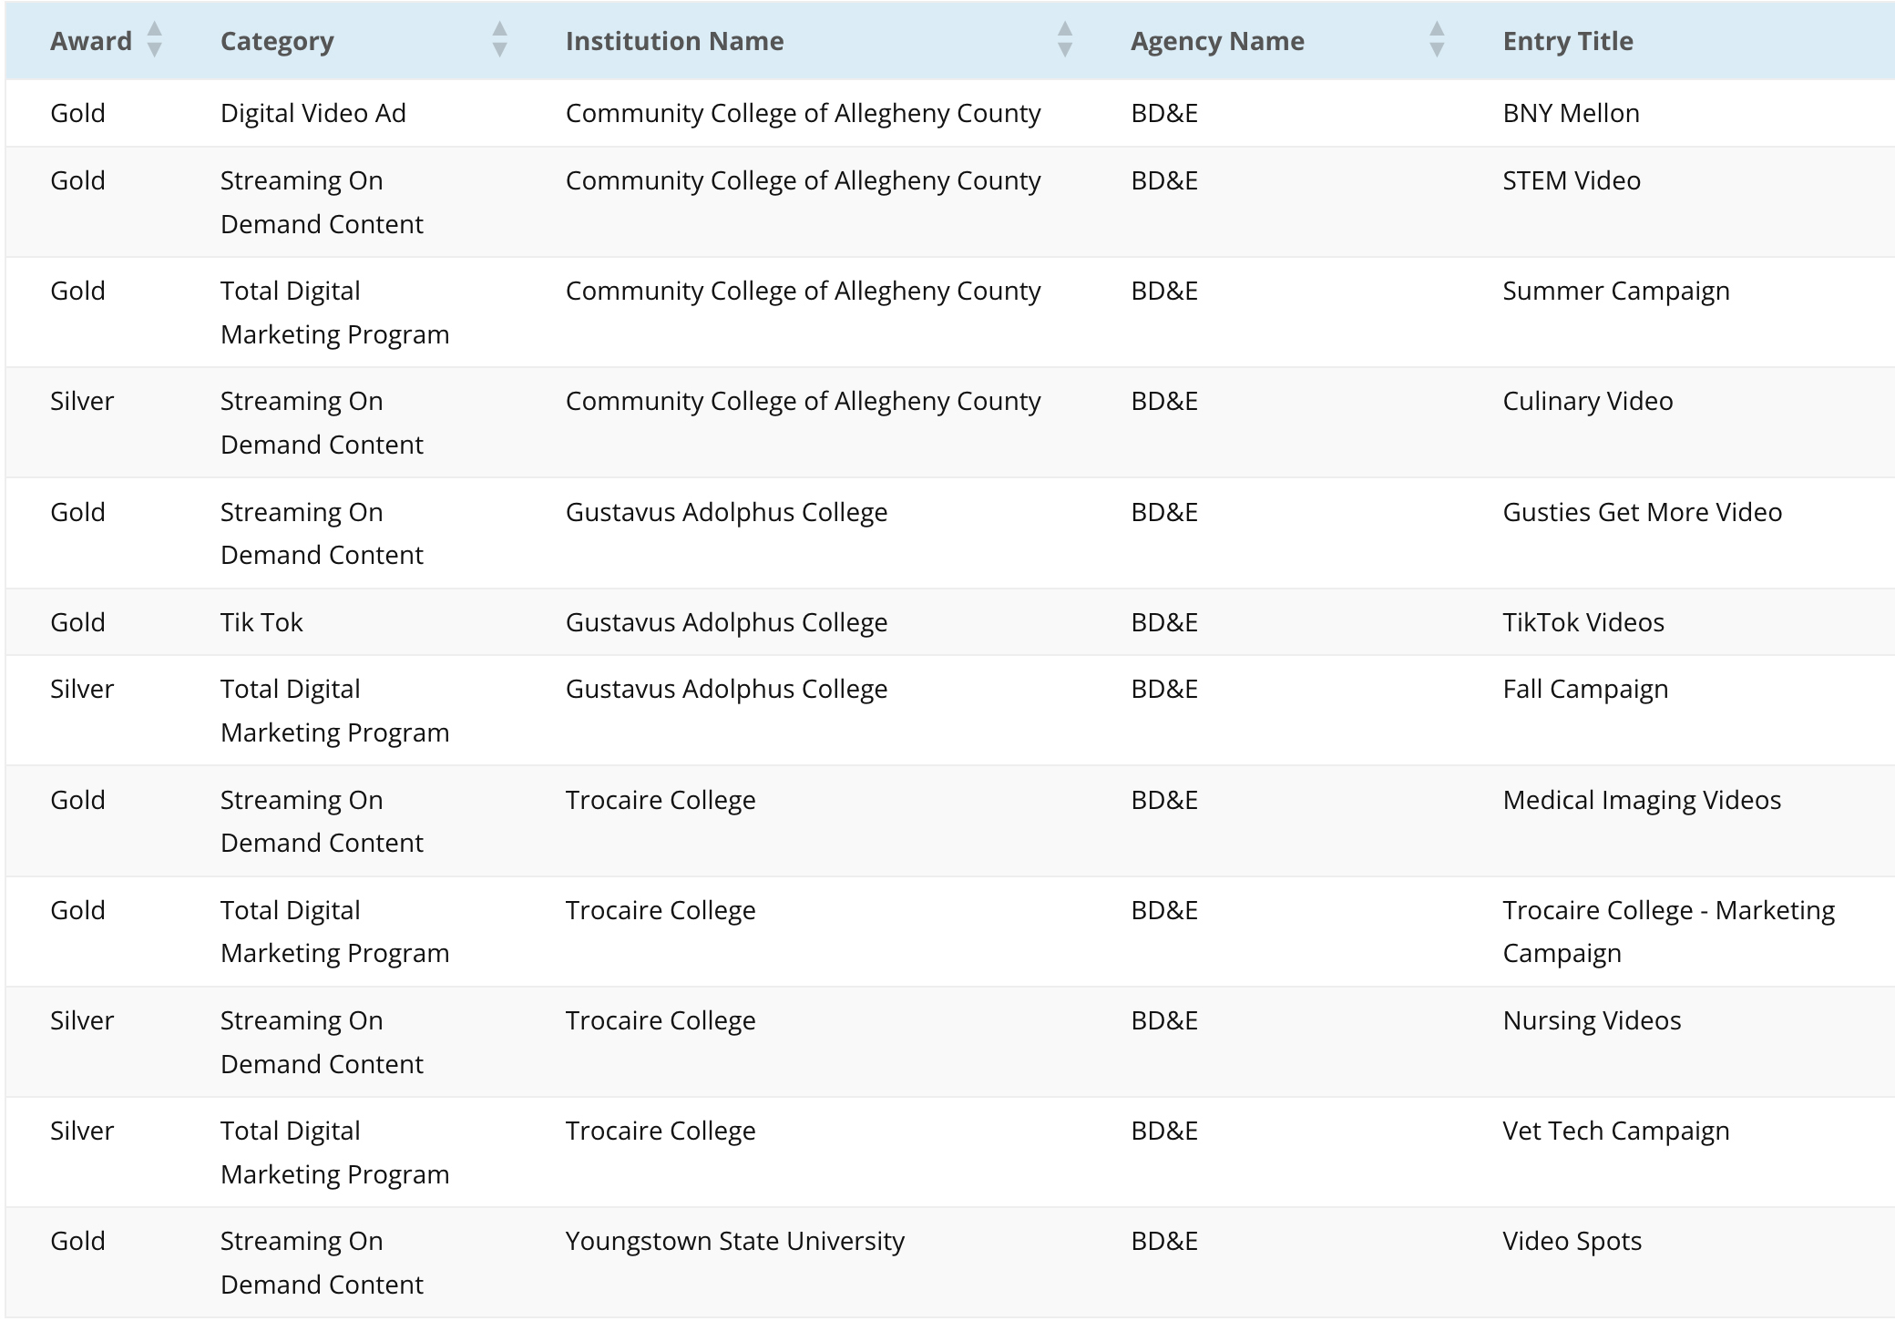This screenshot has height=1321, width=1895.
Task: Click the Award column header
Action: click(x=91, y=41)
